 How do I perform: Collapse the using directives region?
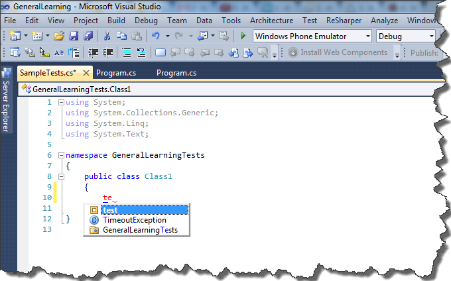(x=61, y=102)
